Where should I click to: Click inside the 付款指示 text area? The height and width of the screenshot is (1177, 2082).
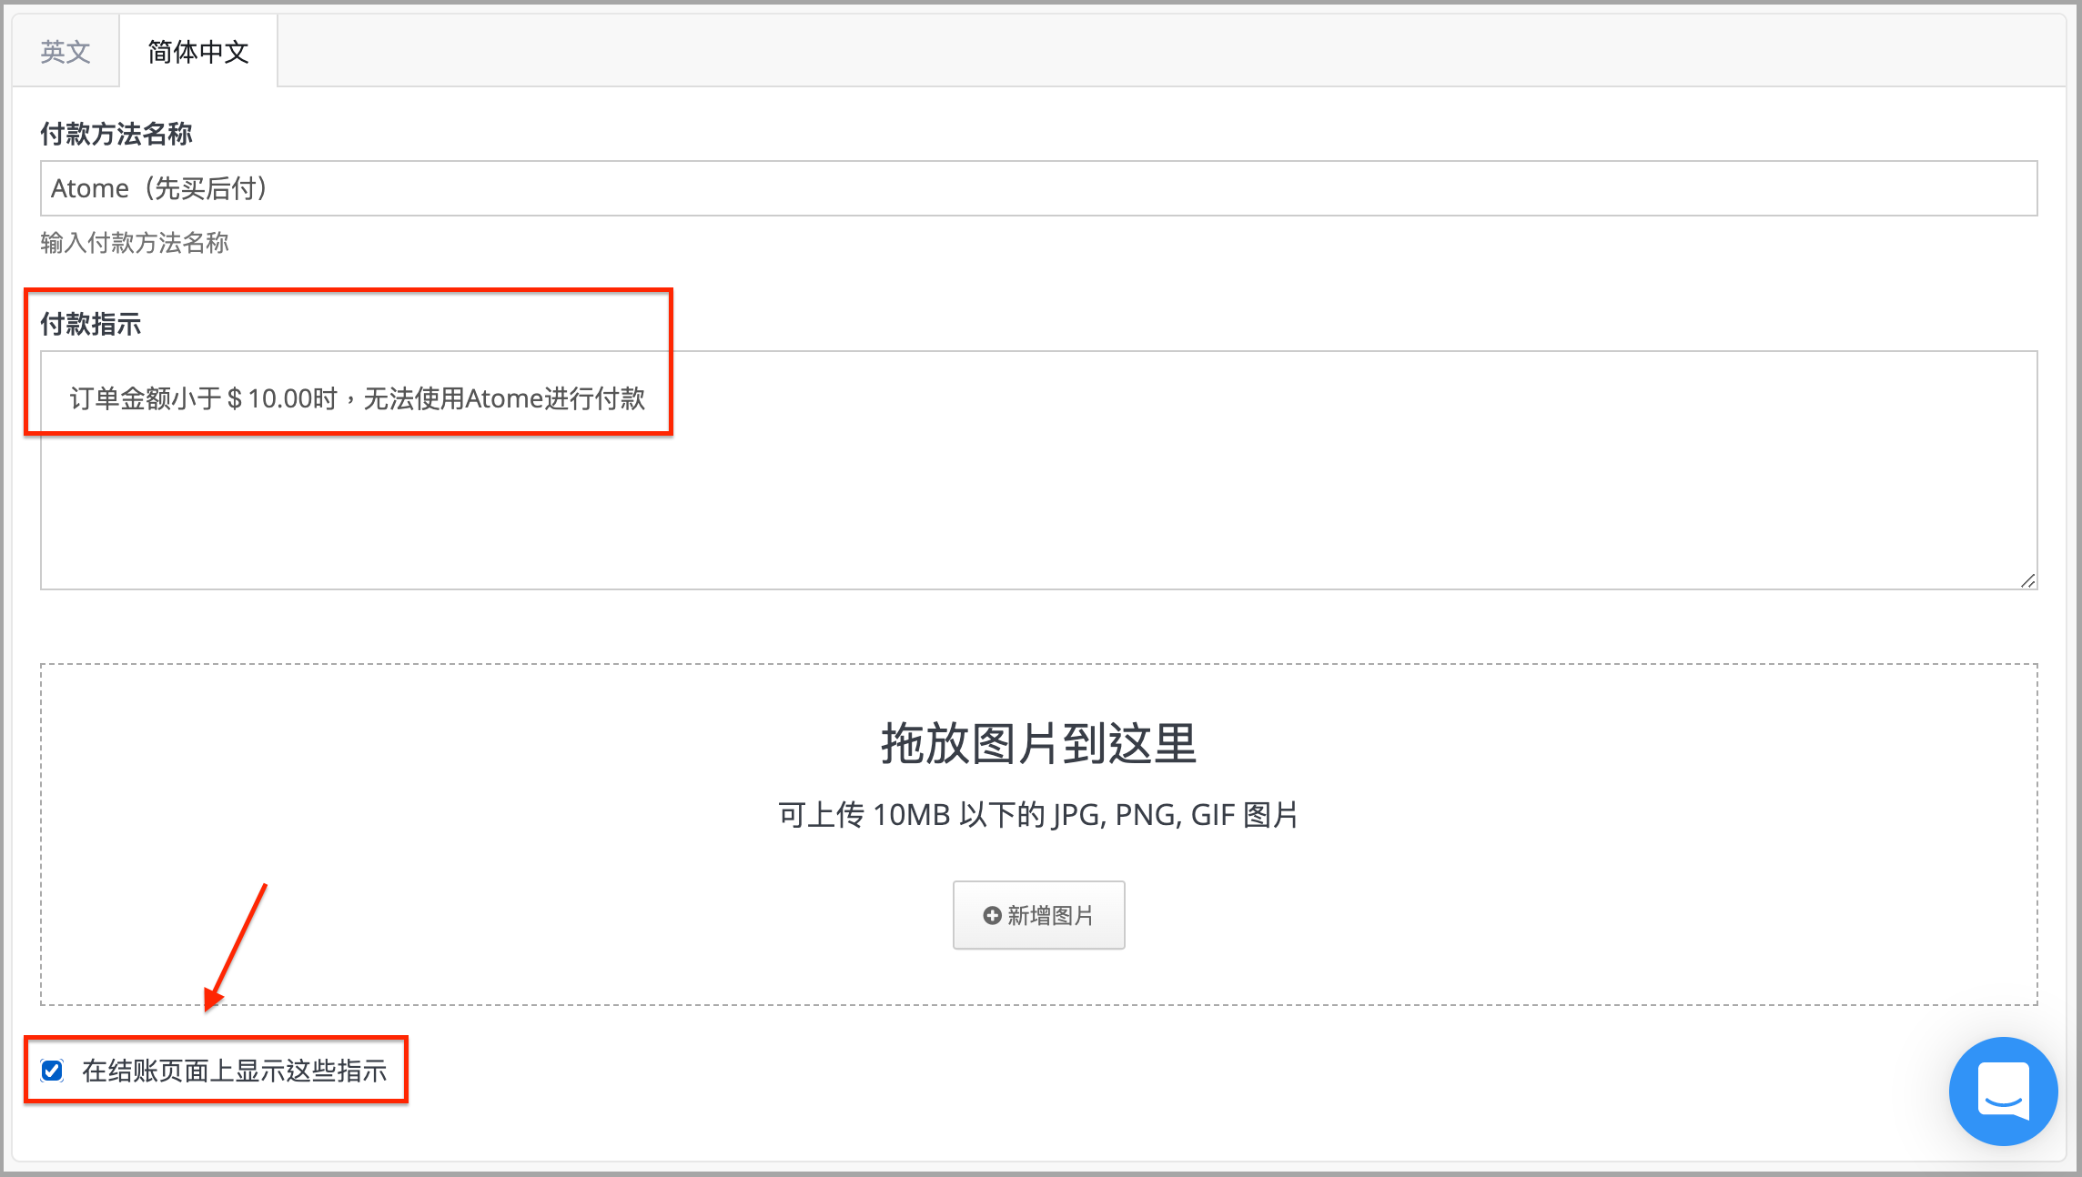coord(1038,470)
